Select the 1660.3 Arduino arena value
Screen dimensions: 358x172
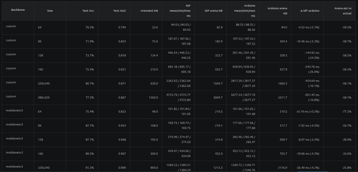283,83
